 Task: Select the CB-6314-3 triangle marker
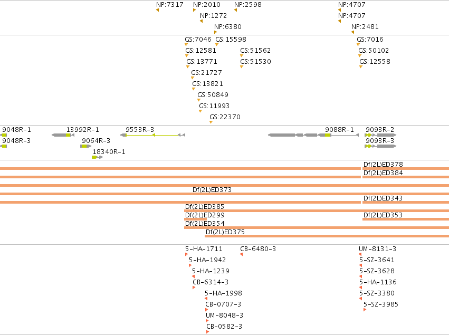click(194, 288)
